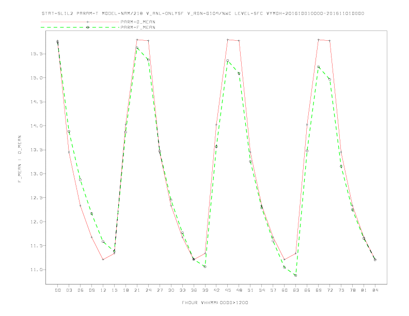Click the PARM=F_MEAN legend label
This screenshot has width=409, height=316.
(138, 27)
